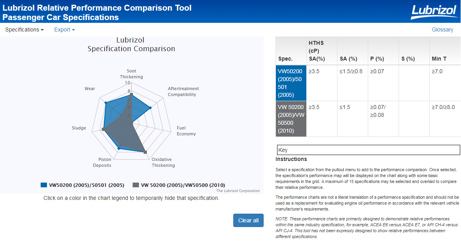Click The Lubrizol Corporation chart credit
Screen dimensions: 461x242
tap(238, 191)
